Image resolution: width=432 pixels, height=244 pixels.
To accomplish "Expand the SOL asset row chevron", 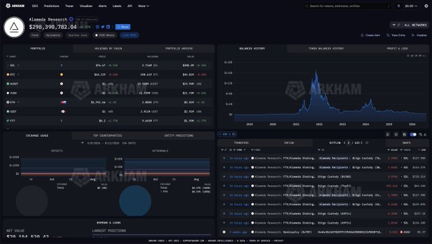I will click(x=18, y=65).
